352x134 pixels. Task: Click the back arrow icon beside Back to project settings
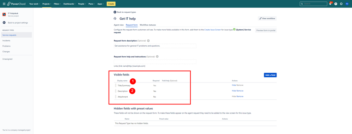4,23
